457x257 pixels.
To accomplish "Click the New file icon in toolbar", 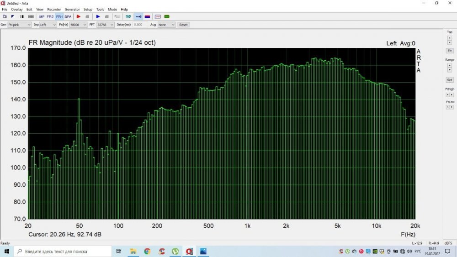I will (x=5, y=16).
